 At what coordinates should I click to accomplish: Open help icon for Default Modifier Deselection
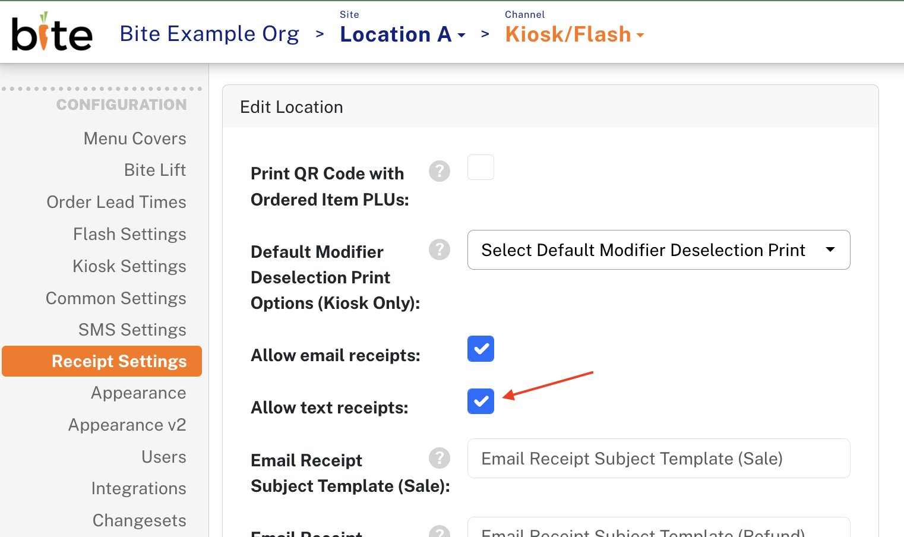440,249
